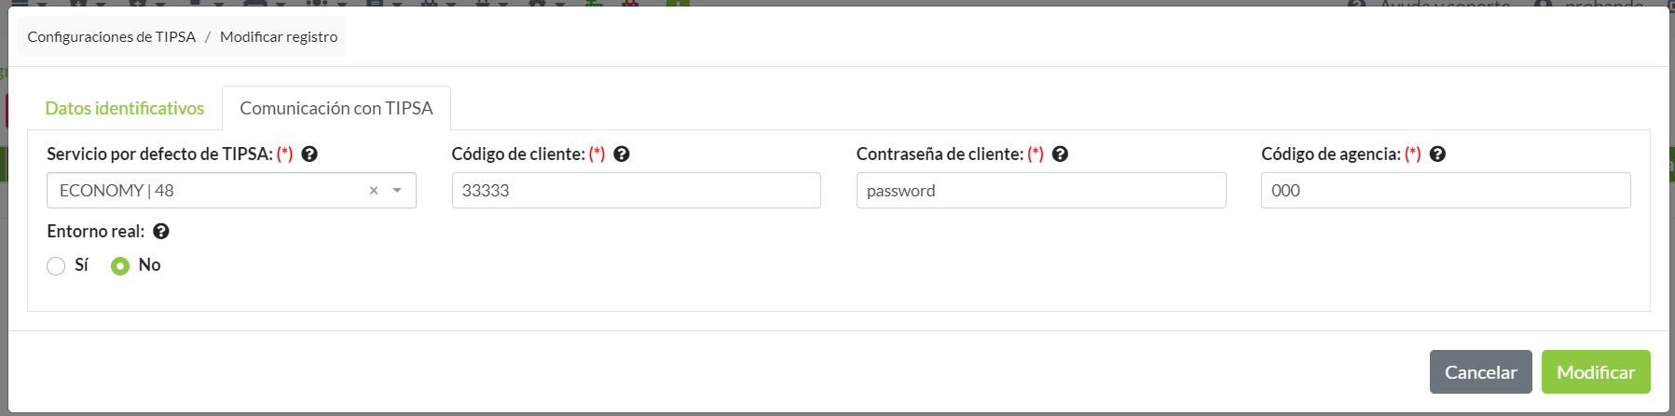Show help for Contraseña de cliente

point(1060,154)
